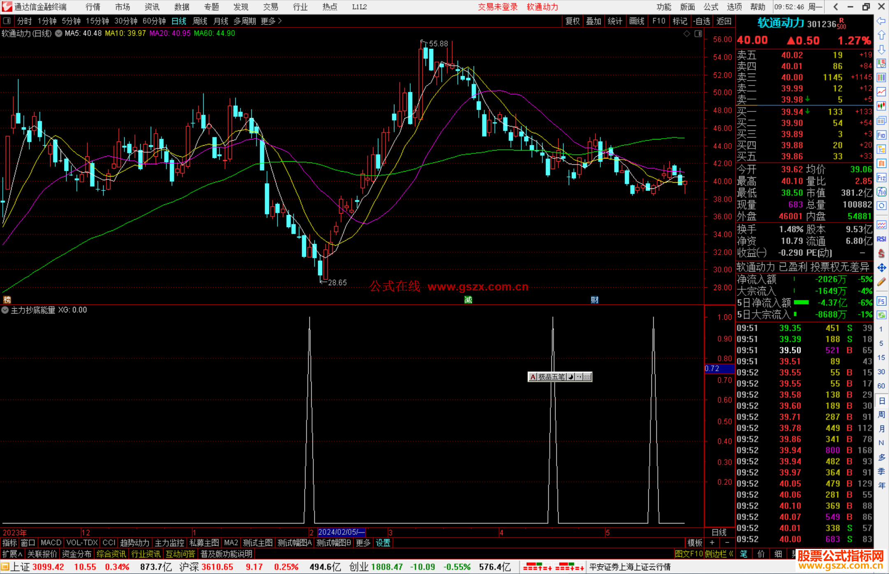Select the MACD indicator tab
Viewport: 889px width, 574px height.
[x=51, y=543]
